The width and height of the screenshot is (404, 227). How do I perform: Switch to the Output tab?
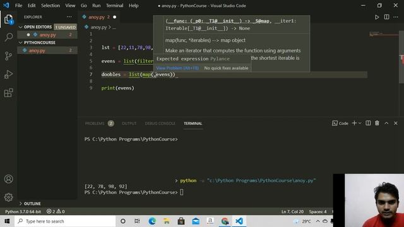(x=129, y=124)
